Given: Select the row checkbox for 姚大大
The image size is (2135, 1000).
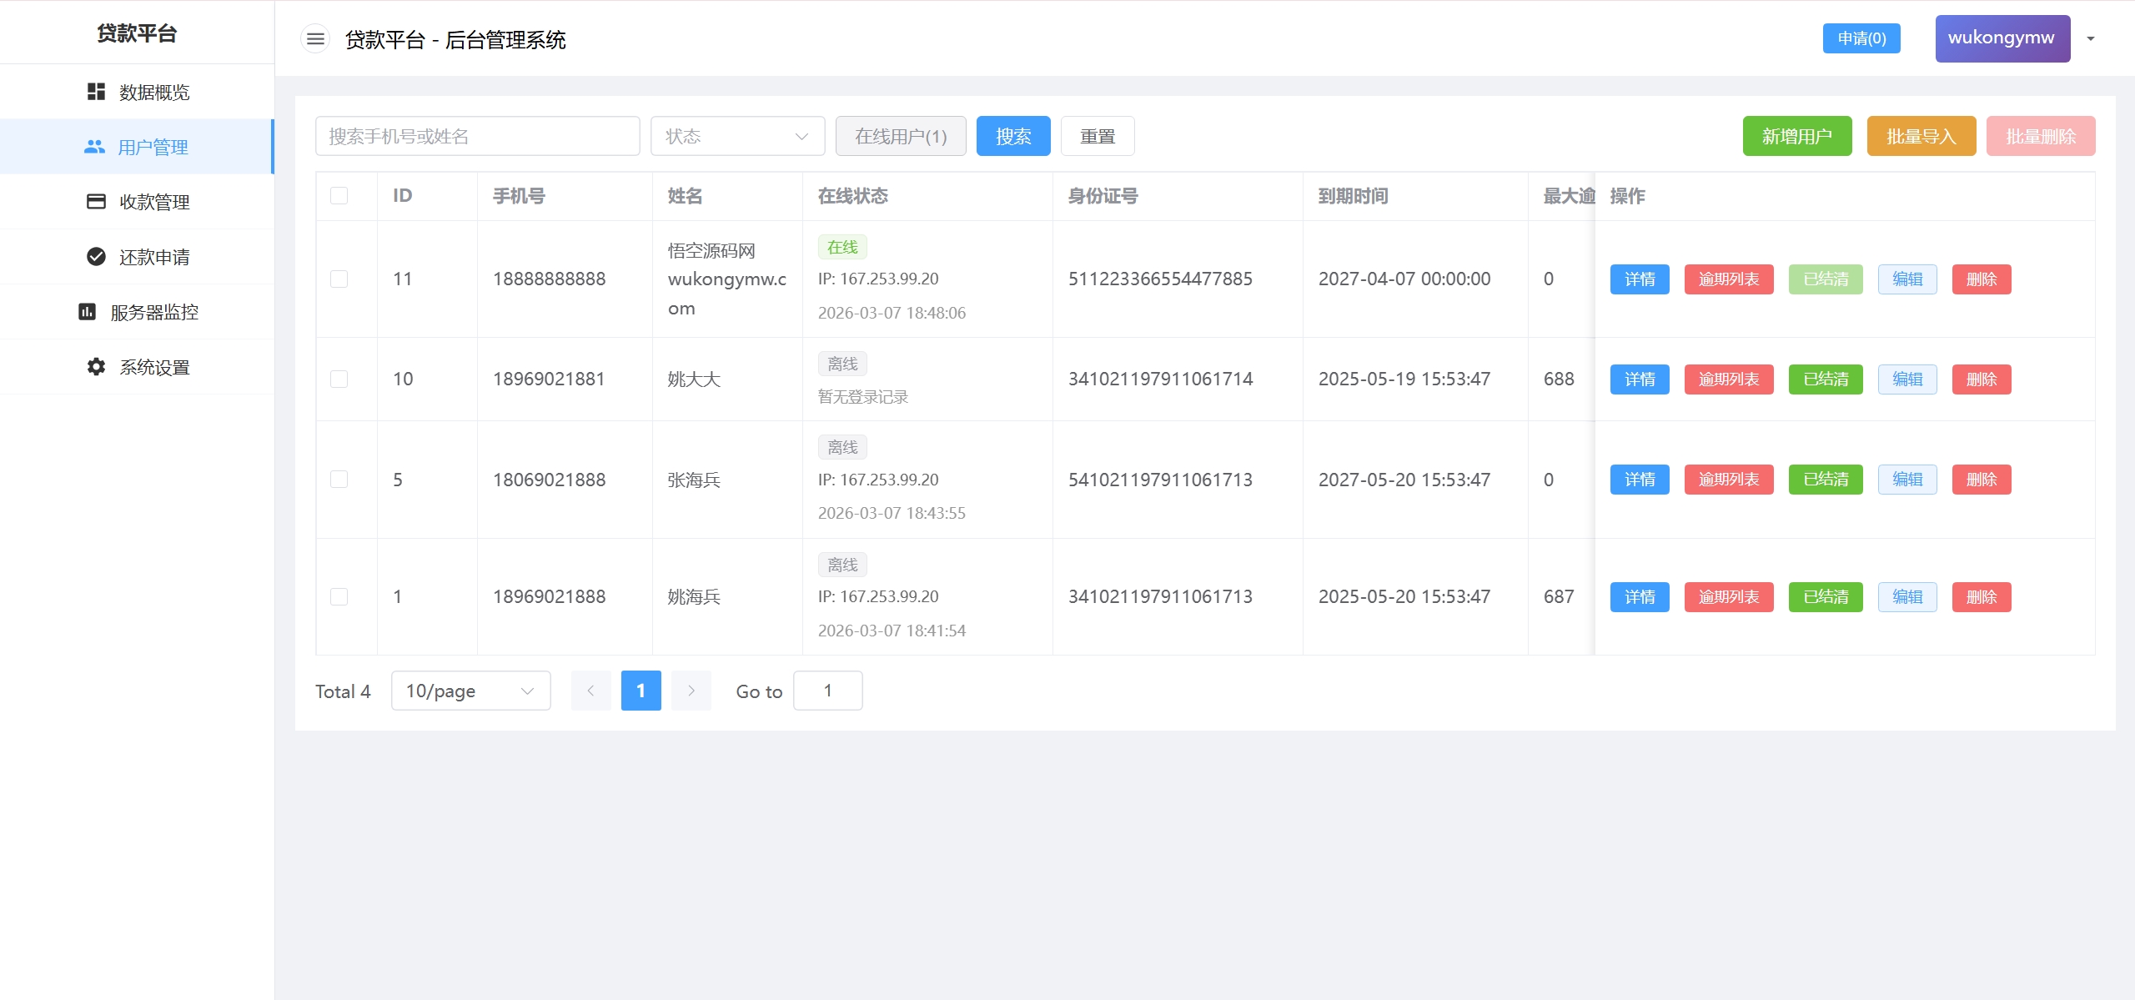Looking at the screenshot, I should [x=339, y=379].
